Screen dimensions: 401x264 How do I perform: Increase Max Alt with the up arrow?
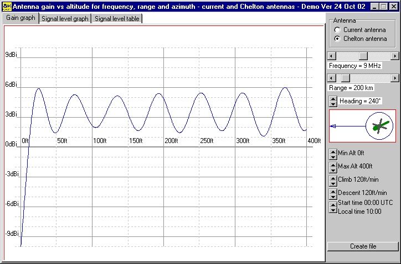[x=333, y=165]
